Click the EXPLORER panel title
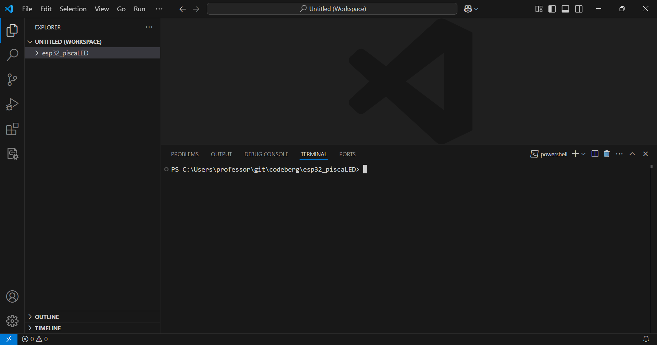The height and width of the screenshot is (345, 657). [x=48, y=27]
